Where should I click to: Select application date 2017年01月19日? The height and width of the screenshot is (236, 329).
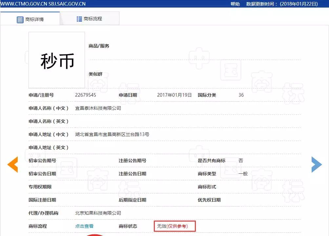(x=175, y=95)
